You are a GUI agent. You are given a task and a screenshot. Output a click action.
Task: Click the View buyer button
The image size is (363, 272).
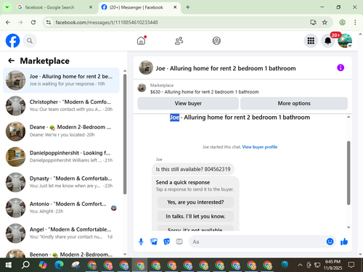click(x=188, y=103)
